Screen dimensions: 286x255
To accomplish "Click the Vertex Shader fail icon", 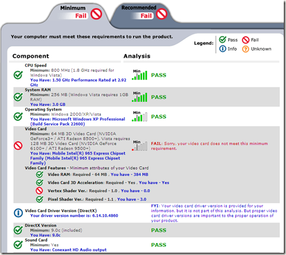I will tap(39, 191).
